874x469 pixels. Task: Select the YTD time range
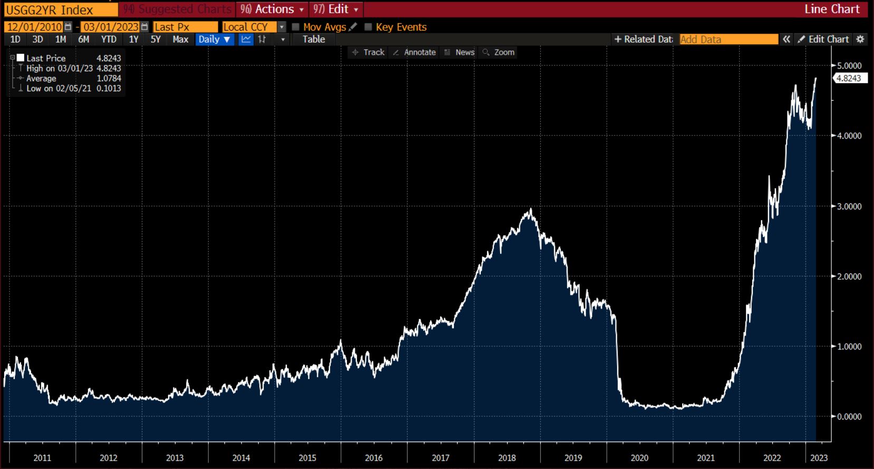point(109,40)
